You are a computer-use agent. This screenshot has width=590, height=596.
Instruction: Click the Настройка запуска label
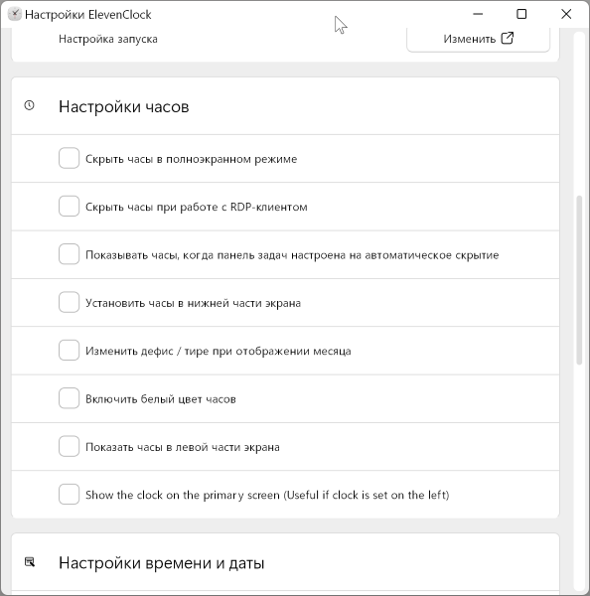point(108,39)
